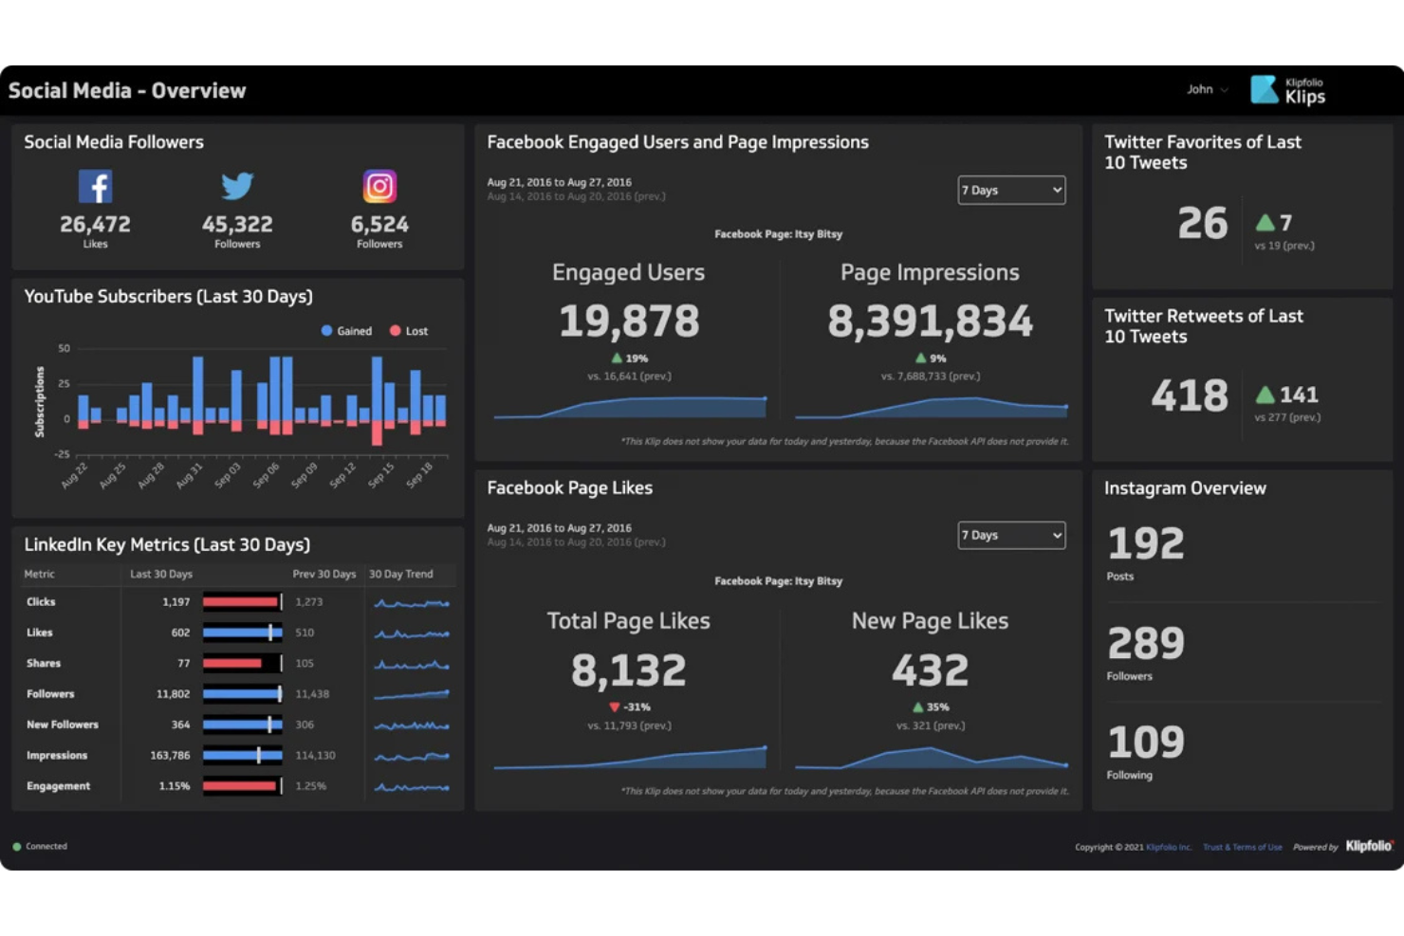
Task: Click the Instagram Overview panel title
Action: click(x=1185, y=488)
